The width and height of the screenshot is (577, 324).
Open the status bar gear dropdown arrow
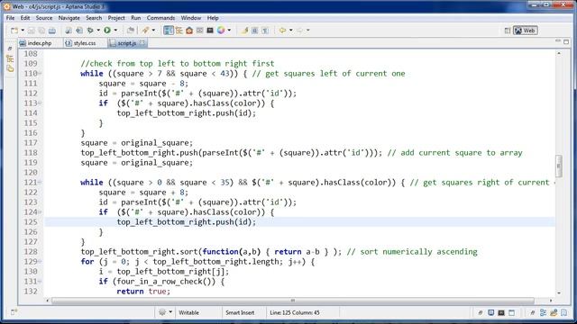[x=170, y=312]
